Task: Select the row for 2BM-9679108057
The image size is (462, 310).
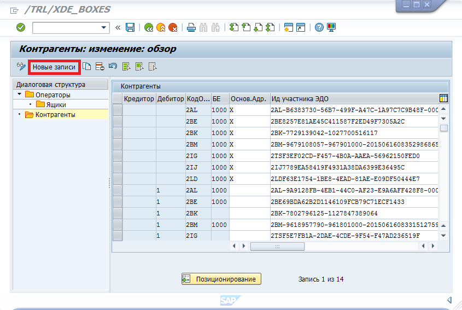Action: (118, 144)
